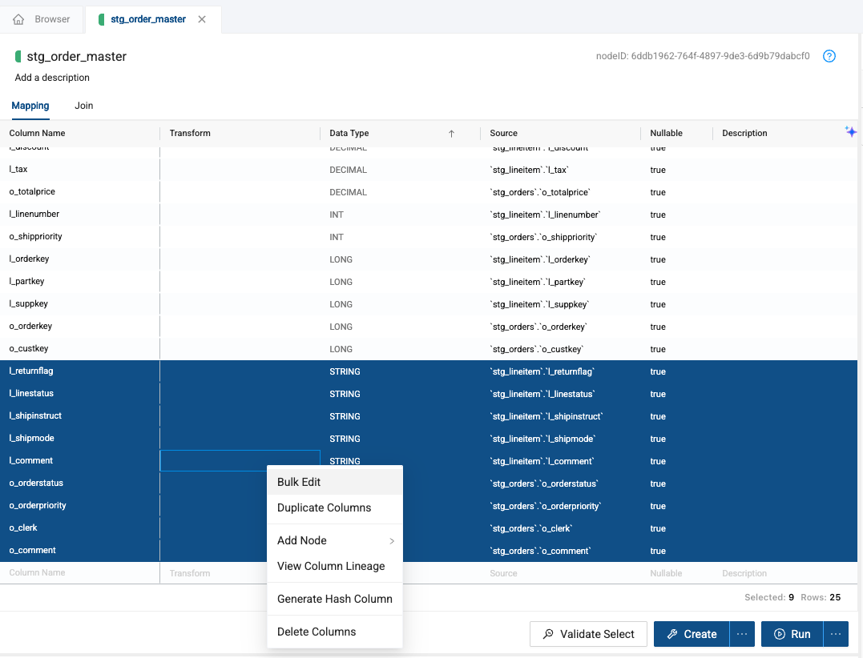Click the INT data type of l_linenumber
The image size is (863, 658).
coord(337,215)
